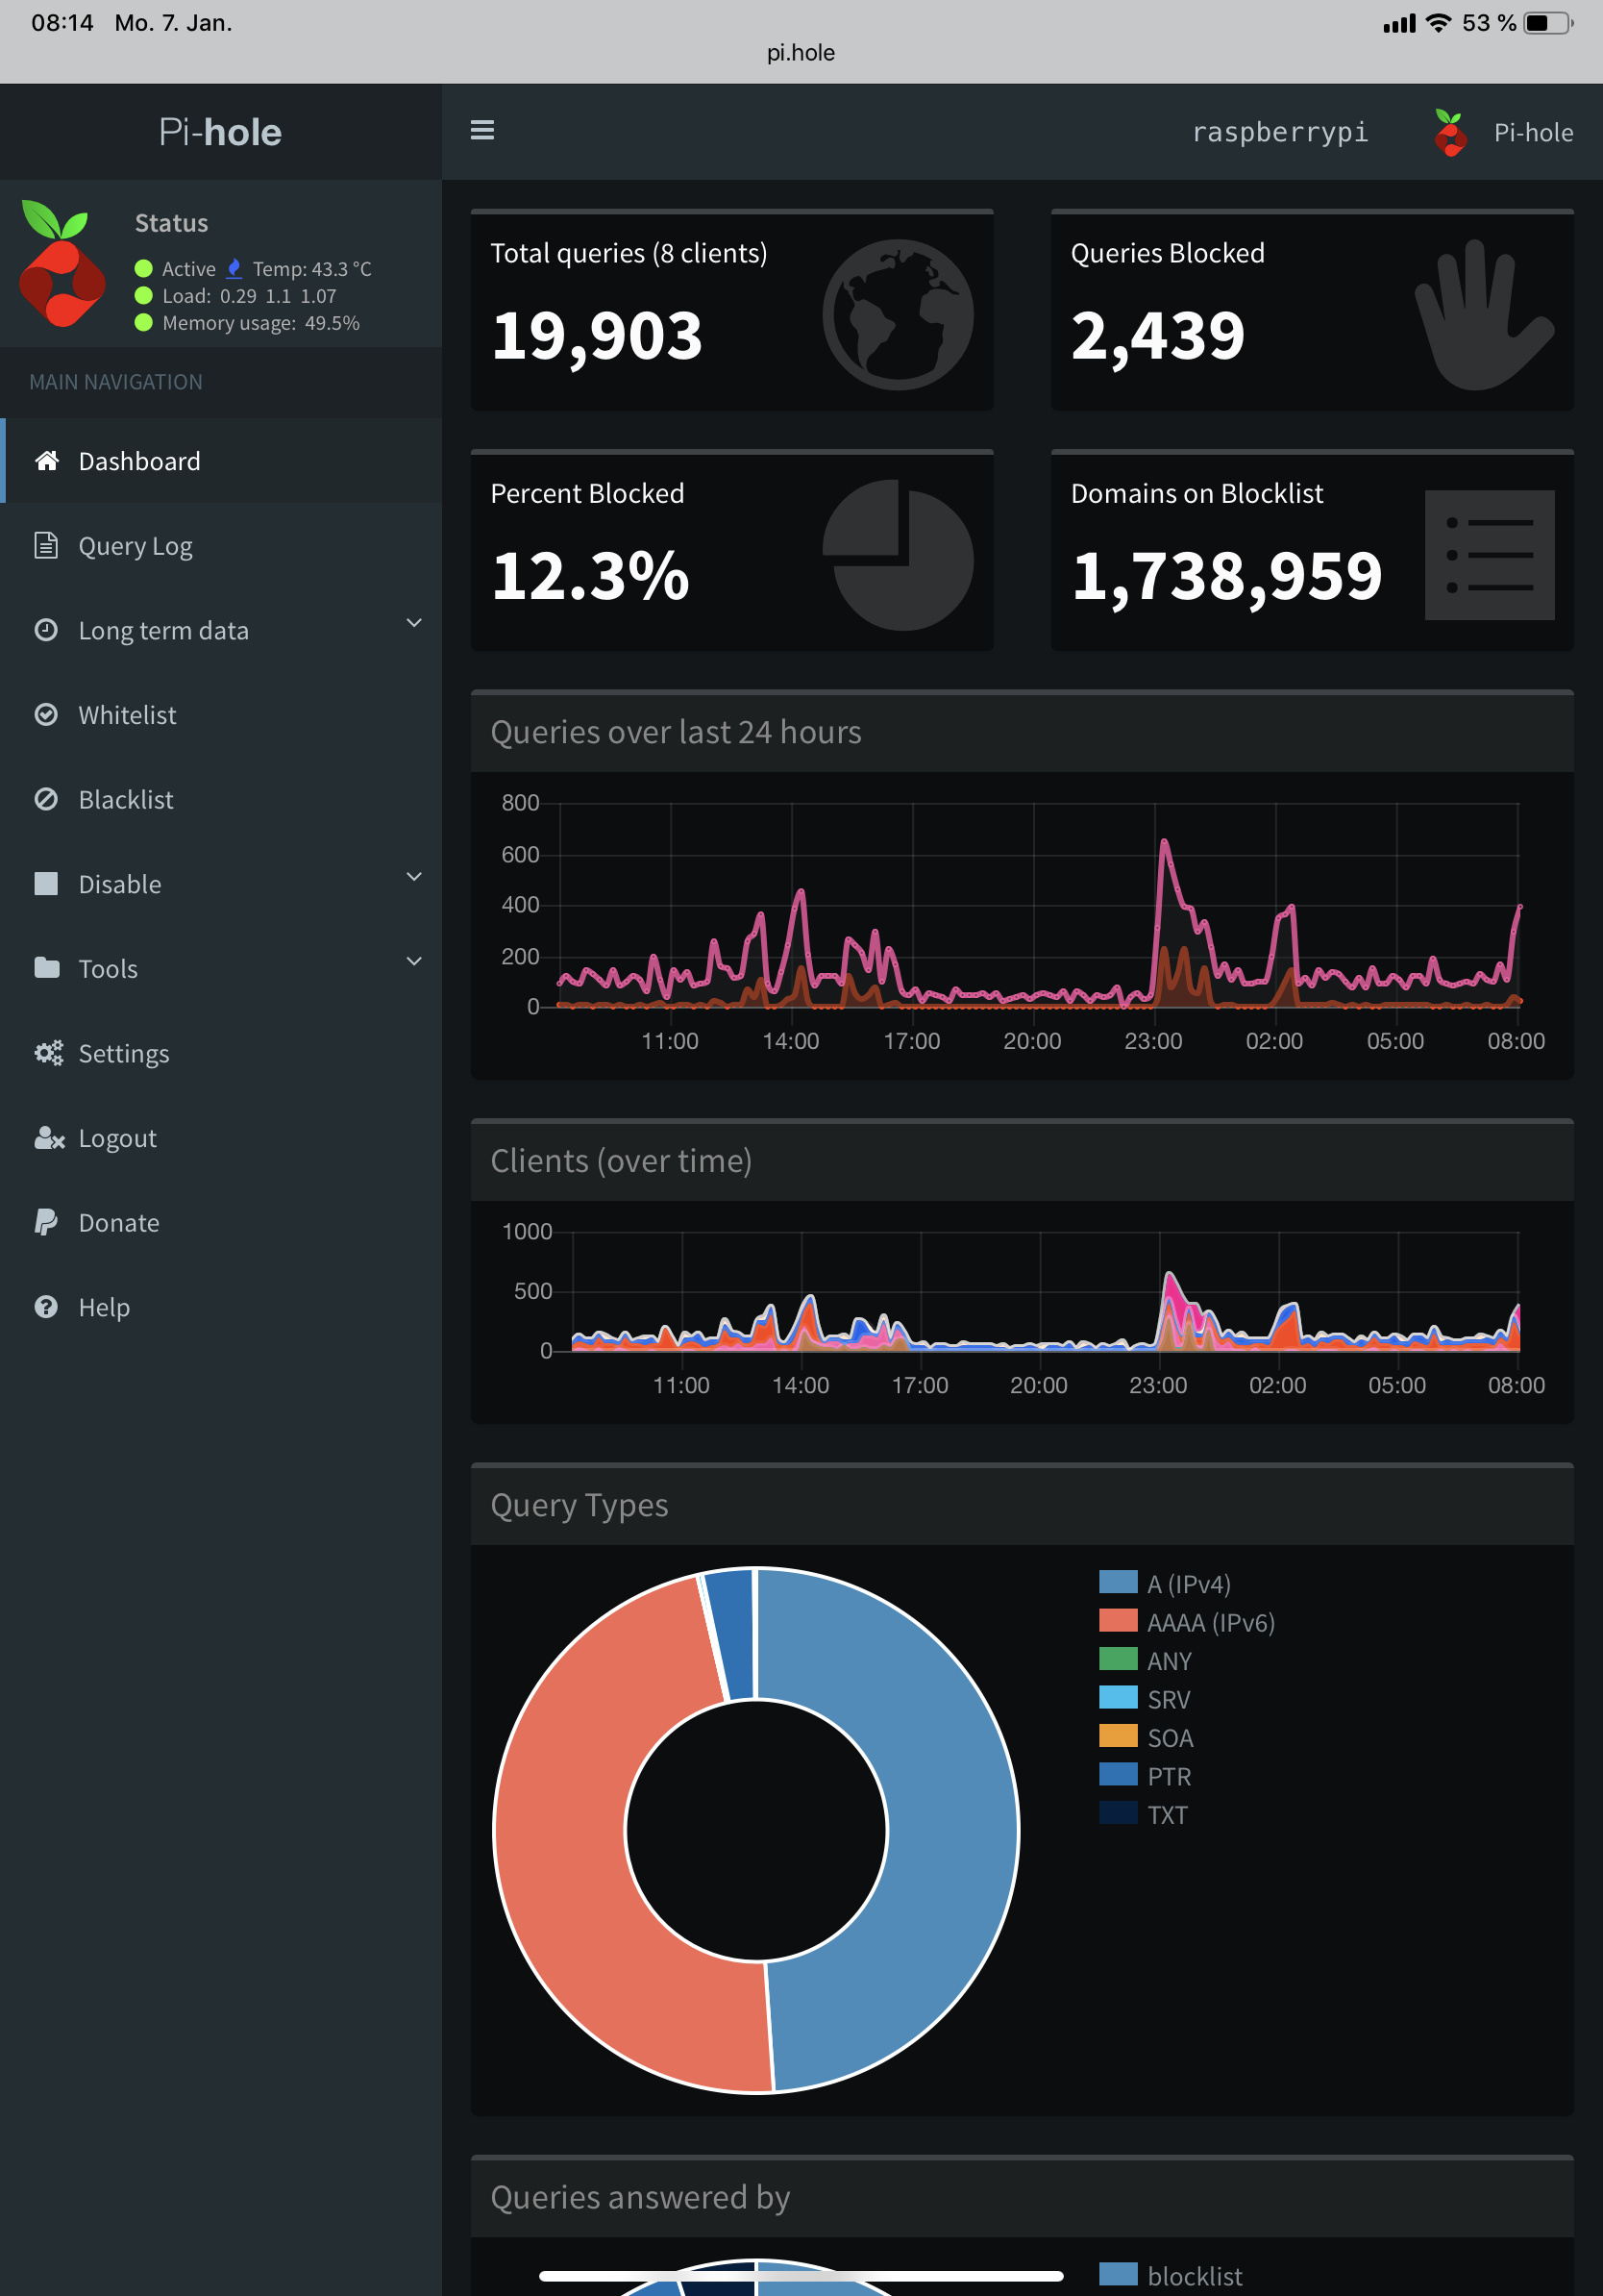Click the battery indicator in status bar
The image size is (1603, 2296).
point(1548,23)
